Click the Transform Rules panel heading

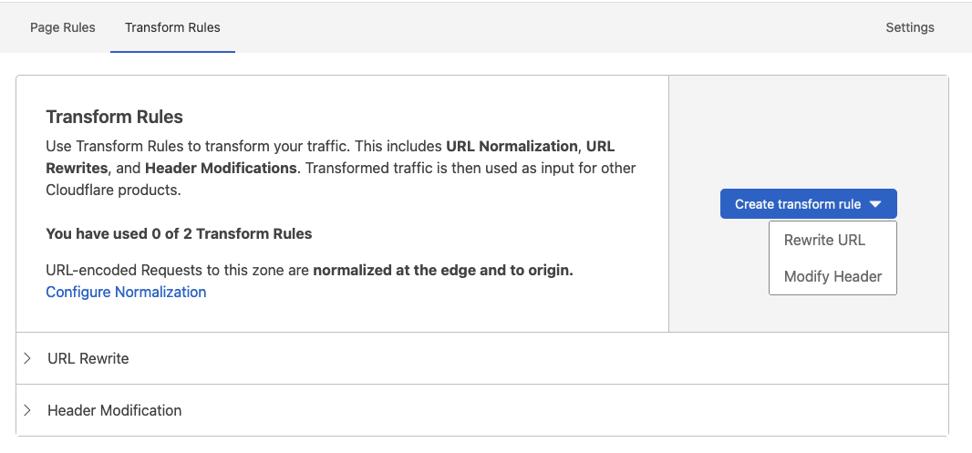coord(114,117)
